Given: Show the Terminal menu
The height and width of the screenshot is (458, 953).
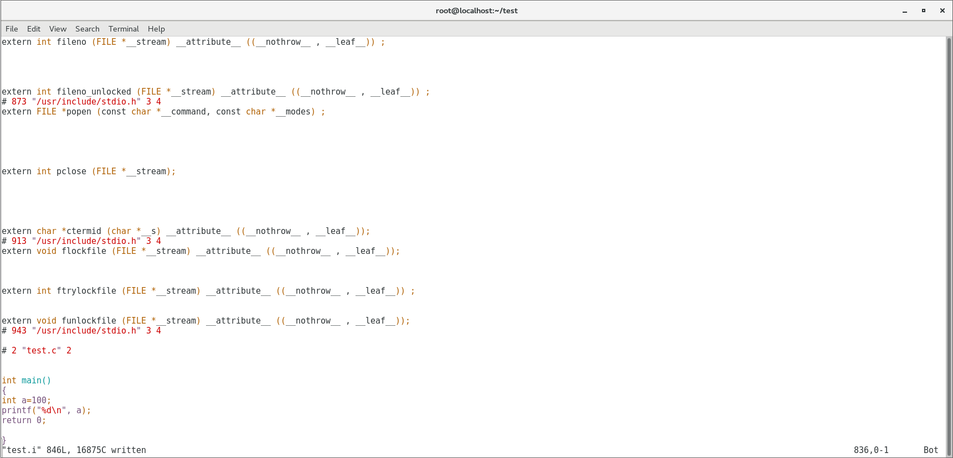Looking at the screenshot, I should [x=123, y=29].
